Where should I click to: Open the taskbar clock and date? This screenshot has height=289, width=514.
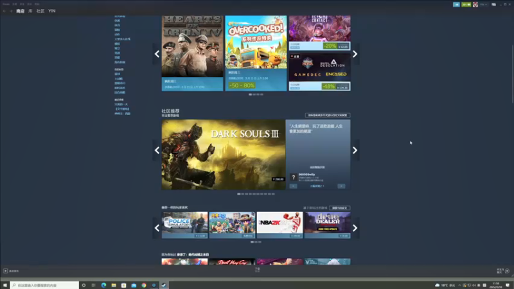click(497, 285)
